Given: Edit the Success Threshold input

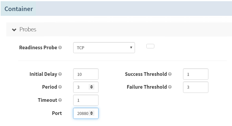Looking at the screenshot, I should pyautogui.click(x=195, y=74).
